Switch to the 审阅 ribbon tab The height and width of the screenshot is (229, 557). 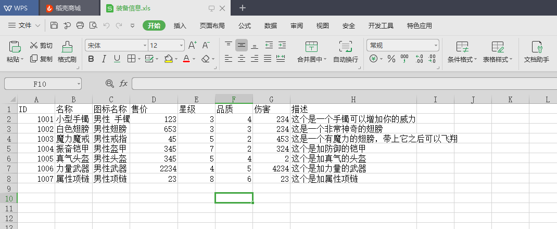point(297,25)
